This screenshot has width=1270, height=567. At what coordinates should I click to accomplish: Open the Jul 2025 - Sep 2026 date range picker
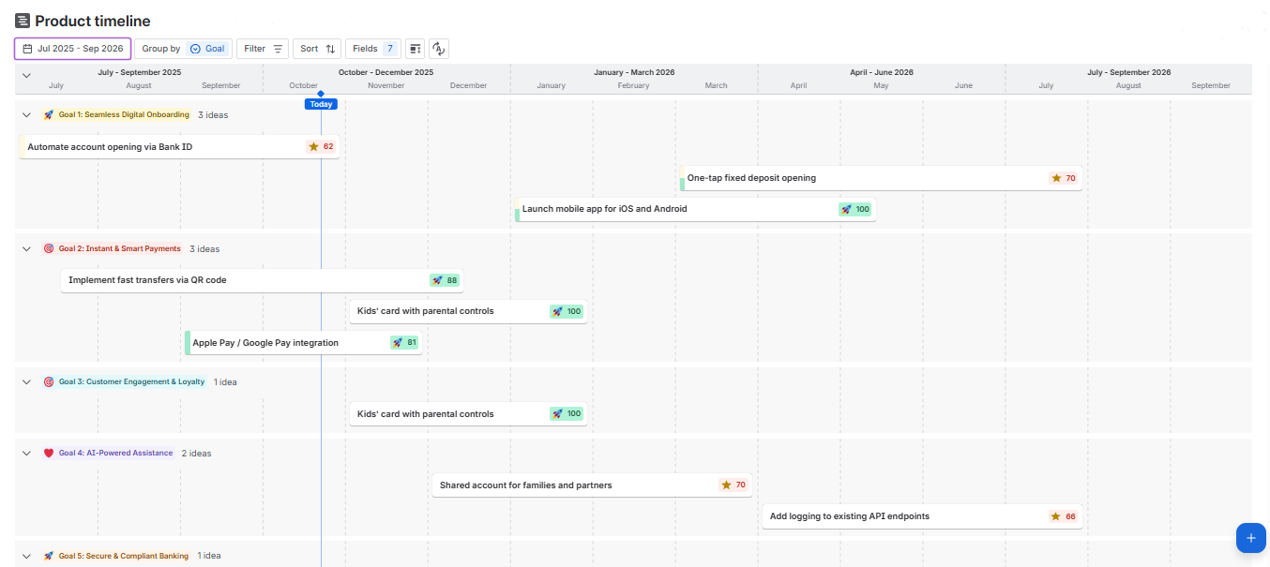pyautogui.click(x=72, y=49)
